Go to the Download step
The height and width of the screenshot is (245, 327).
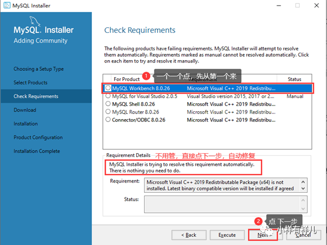pos(25,110)
